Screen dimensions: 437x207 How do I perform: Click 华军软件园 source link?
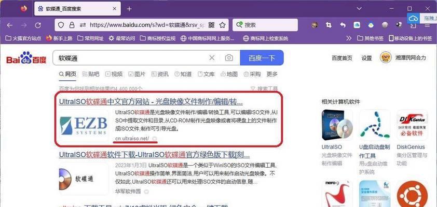tap(128, 191)
